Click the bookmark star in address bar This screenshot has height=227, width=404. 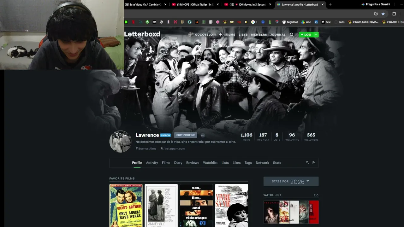[x=383, y=14]
